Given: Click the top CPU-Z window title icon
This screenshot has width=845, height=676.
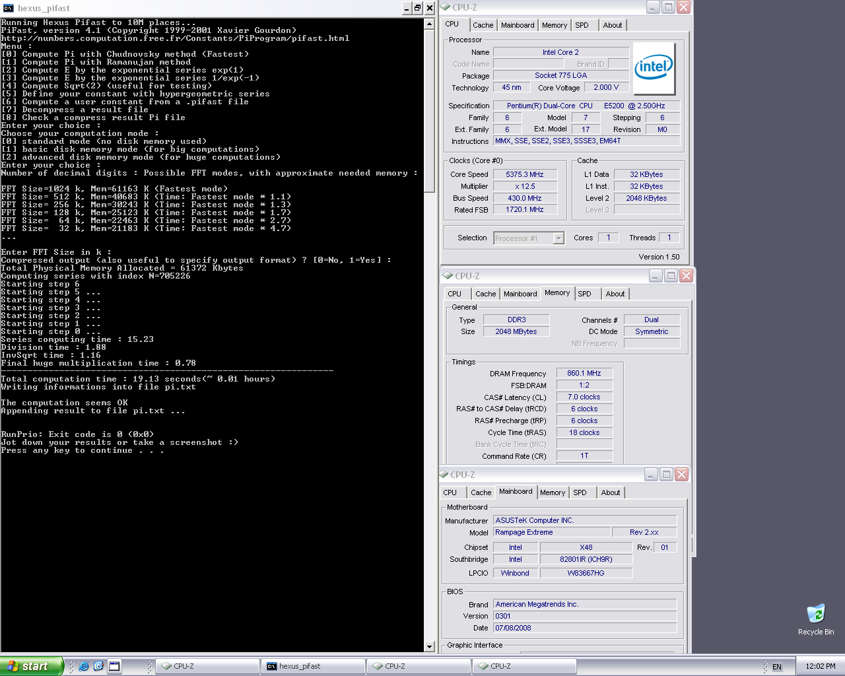Looking at the screenshot, I should 446,7.
